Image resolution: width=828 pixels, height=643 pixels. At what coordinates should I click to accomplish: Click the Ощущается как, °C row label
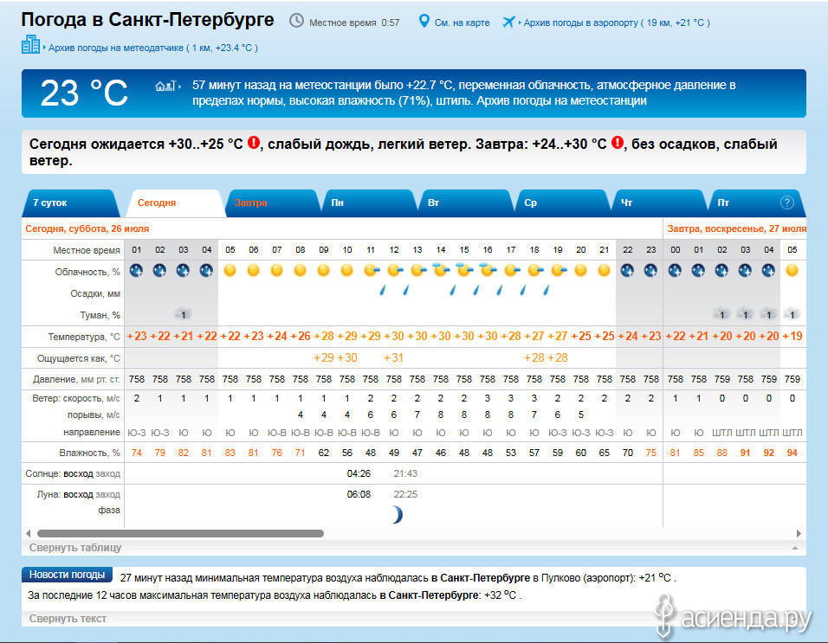tap(79, 358)
